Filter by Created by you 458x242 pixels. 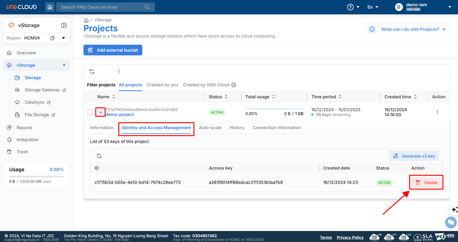(x=163, y=85)
